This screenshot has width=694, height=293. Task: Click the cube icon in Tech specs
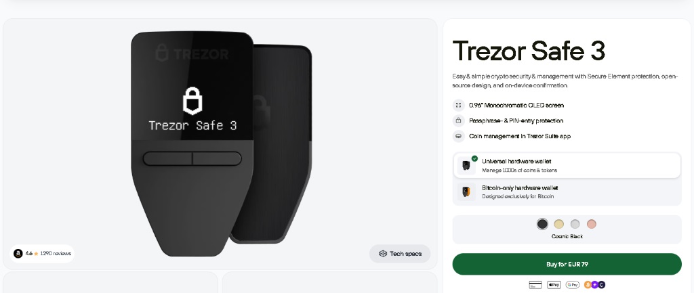[x=383, y=254]
